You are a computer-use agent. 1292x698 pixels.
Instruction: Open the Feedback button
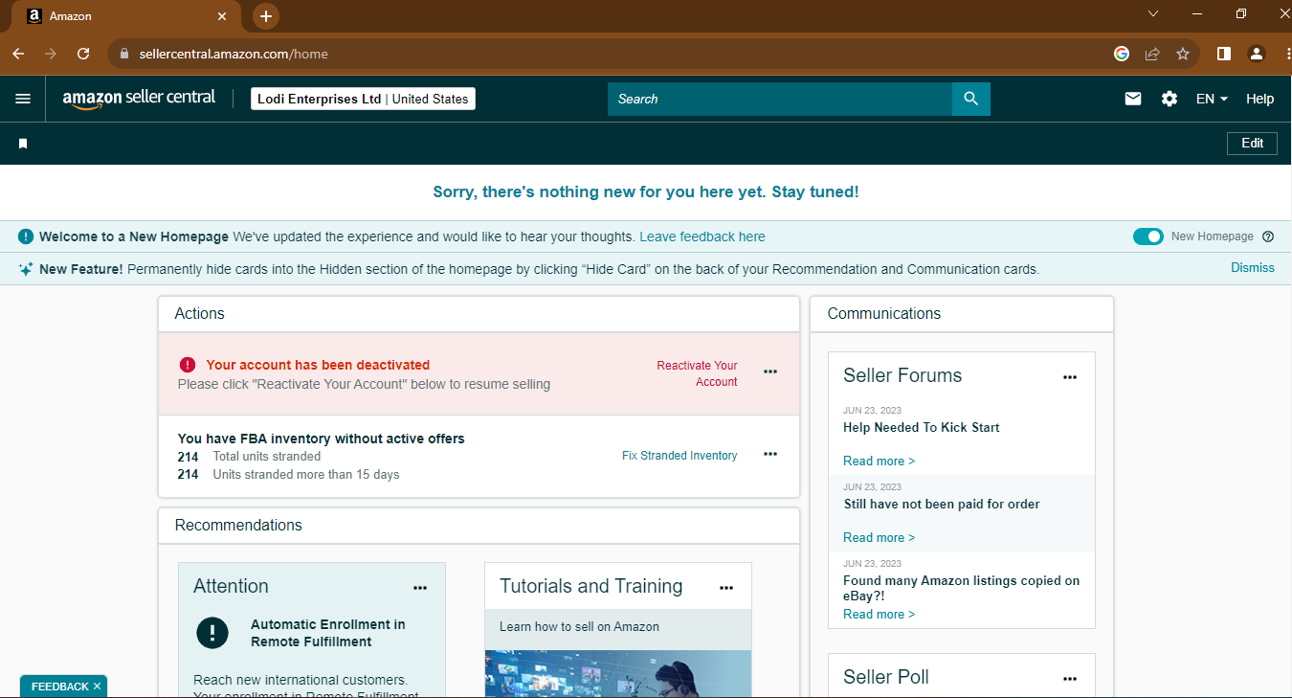[59, 687]
